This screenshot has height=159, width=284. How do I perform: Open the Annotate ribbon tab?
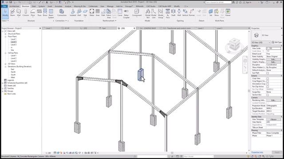[59, 6]
